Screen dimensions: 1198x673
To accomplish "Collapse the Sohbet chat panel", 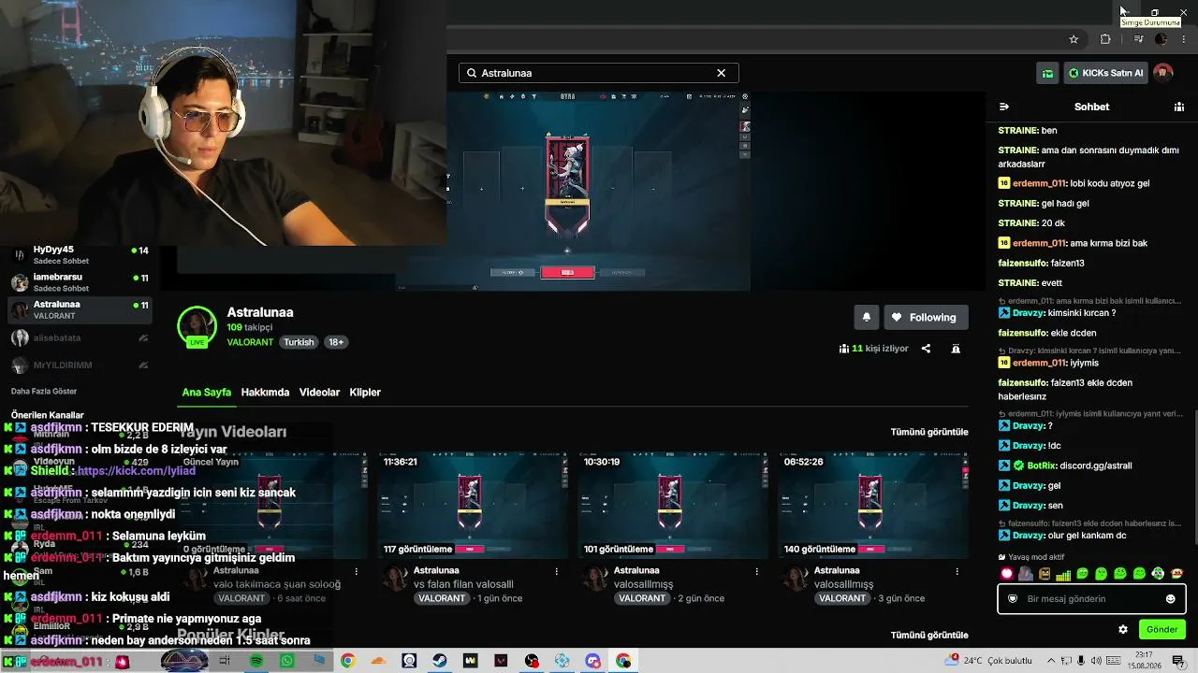I will (x=1004, y=107).
